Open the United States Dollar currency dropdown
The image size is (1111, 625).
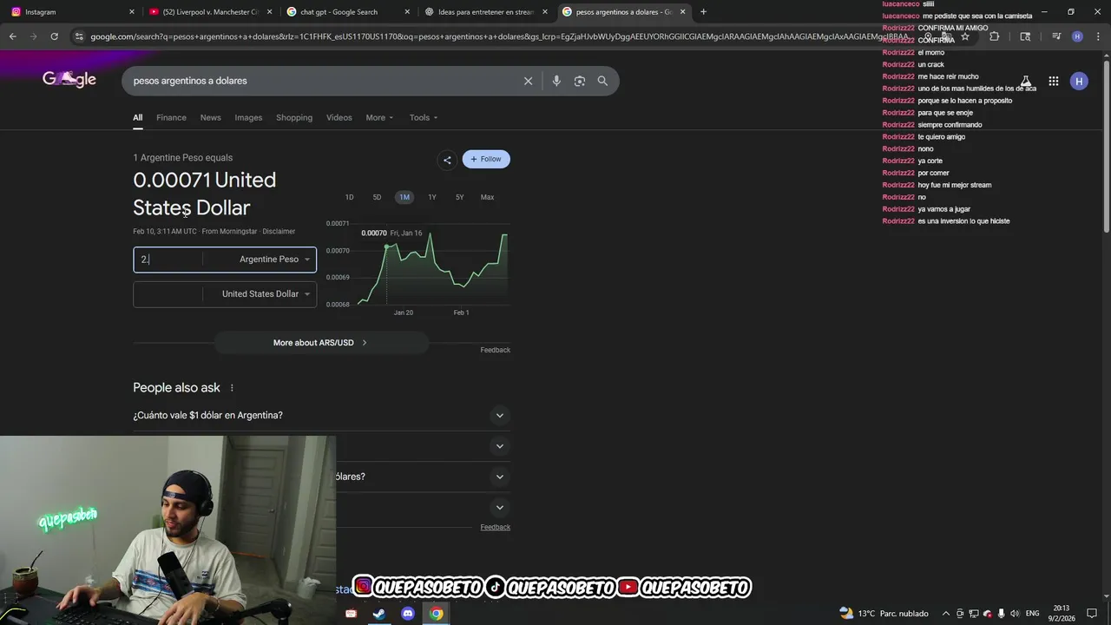[x=266, y=294]
